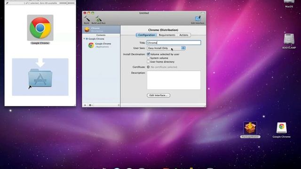Click the Edit Interface... button
The image size is (301, 169).
[158, 95]
